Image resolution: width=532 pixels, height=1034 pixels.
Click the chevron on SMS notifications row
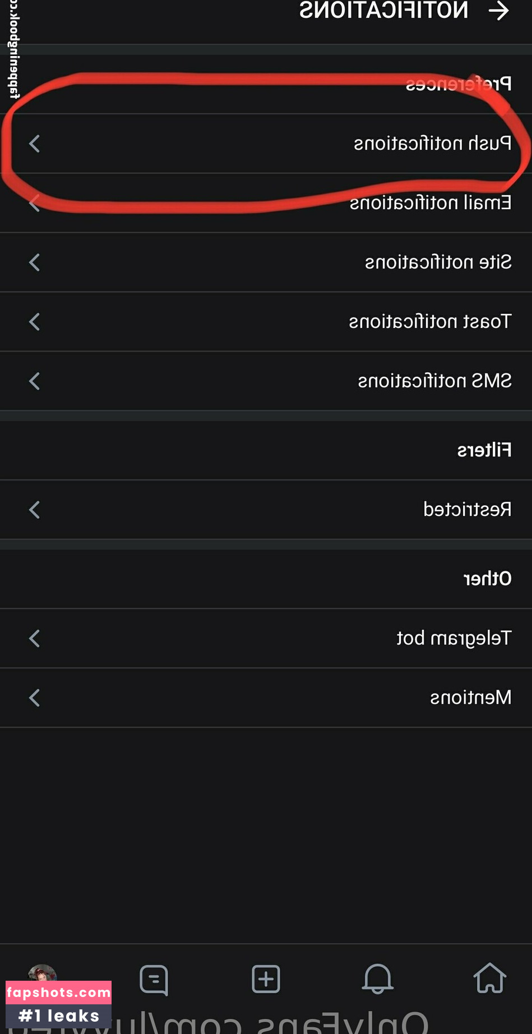[35, 381]
